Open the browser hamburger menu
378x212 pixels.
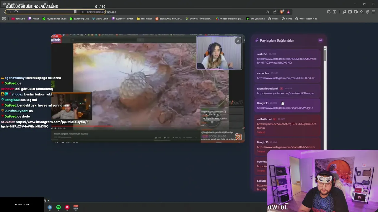(x=374, y=12)
